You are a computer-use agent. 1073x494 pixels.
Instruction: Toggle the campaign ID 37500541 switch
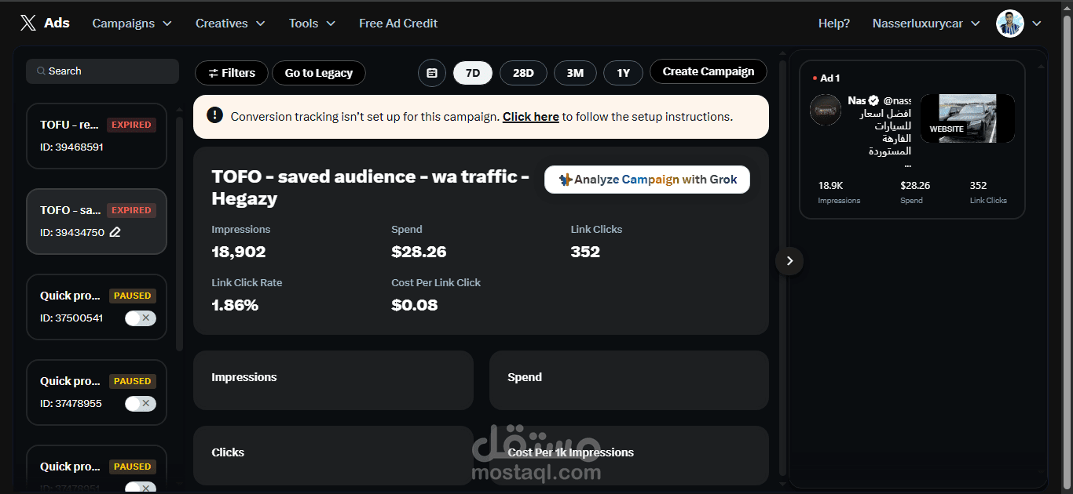click(x=141, y=318)
